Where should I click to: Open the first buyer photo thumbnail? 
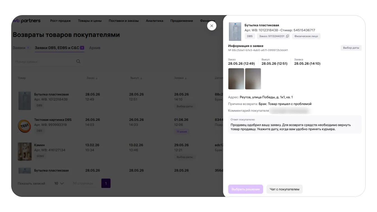[x=236, y=79]
